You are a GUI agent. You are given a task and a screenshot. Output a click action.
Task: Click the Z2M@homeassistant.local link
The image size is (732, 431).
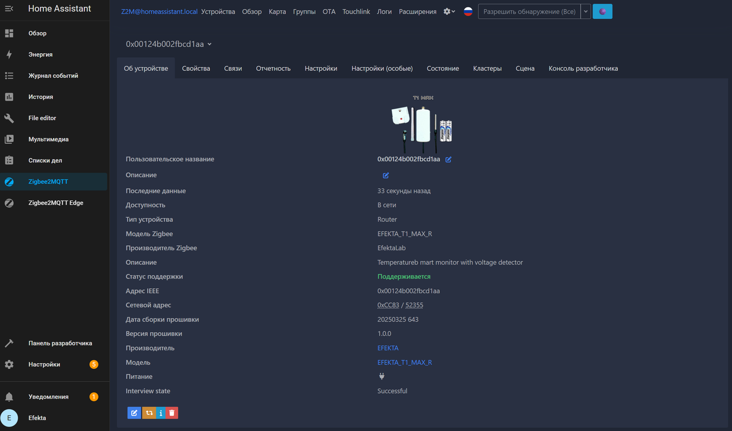(x=159, y=11)
